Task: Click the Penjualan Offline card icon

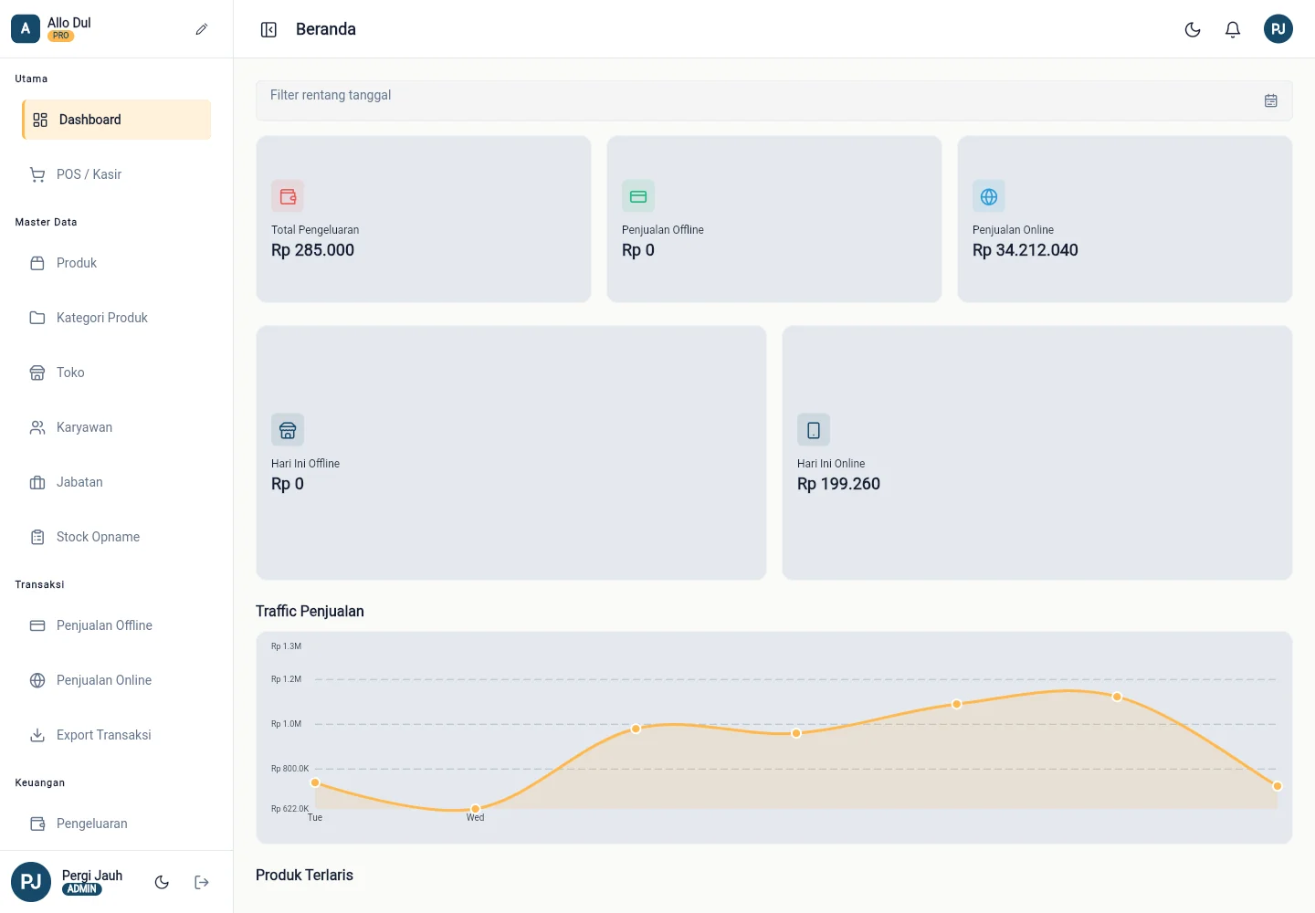Action: click(x=638, y=196)
